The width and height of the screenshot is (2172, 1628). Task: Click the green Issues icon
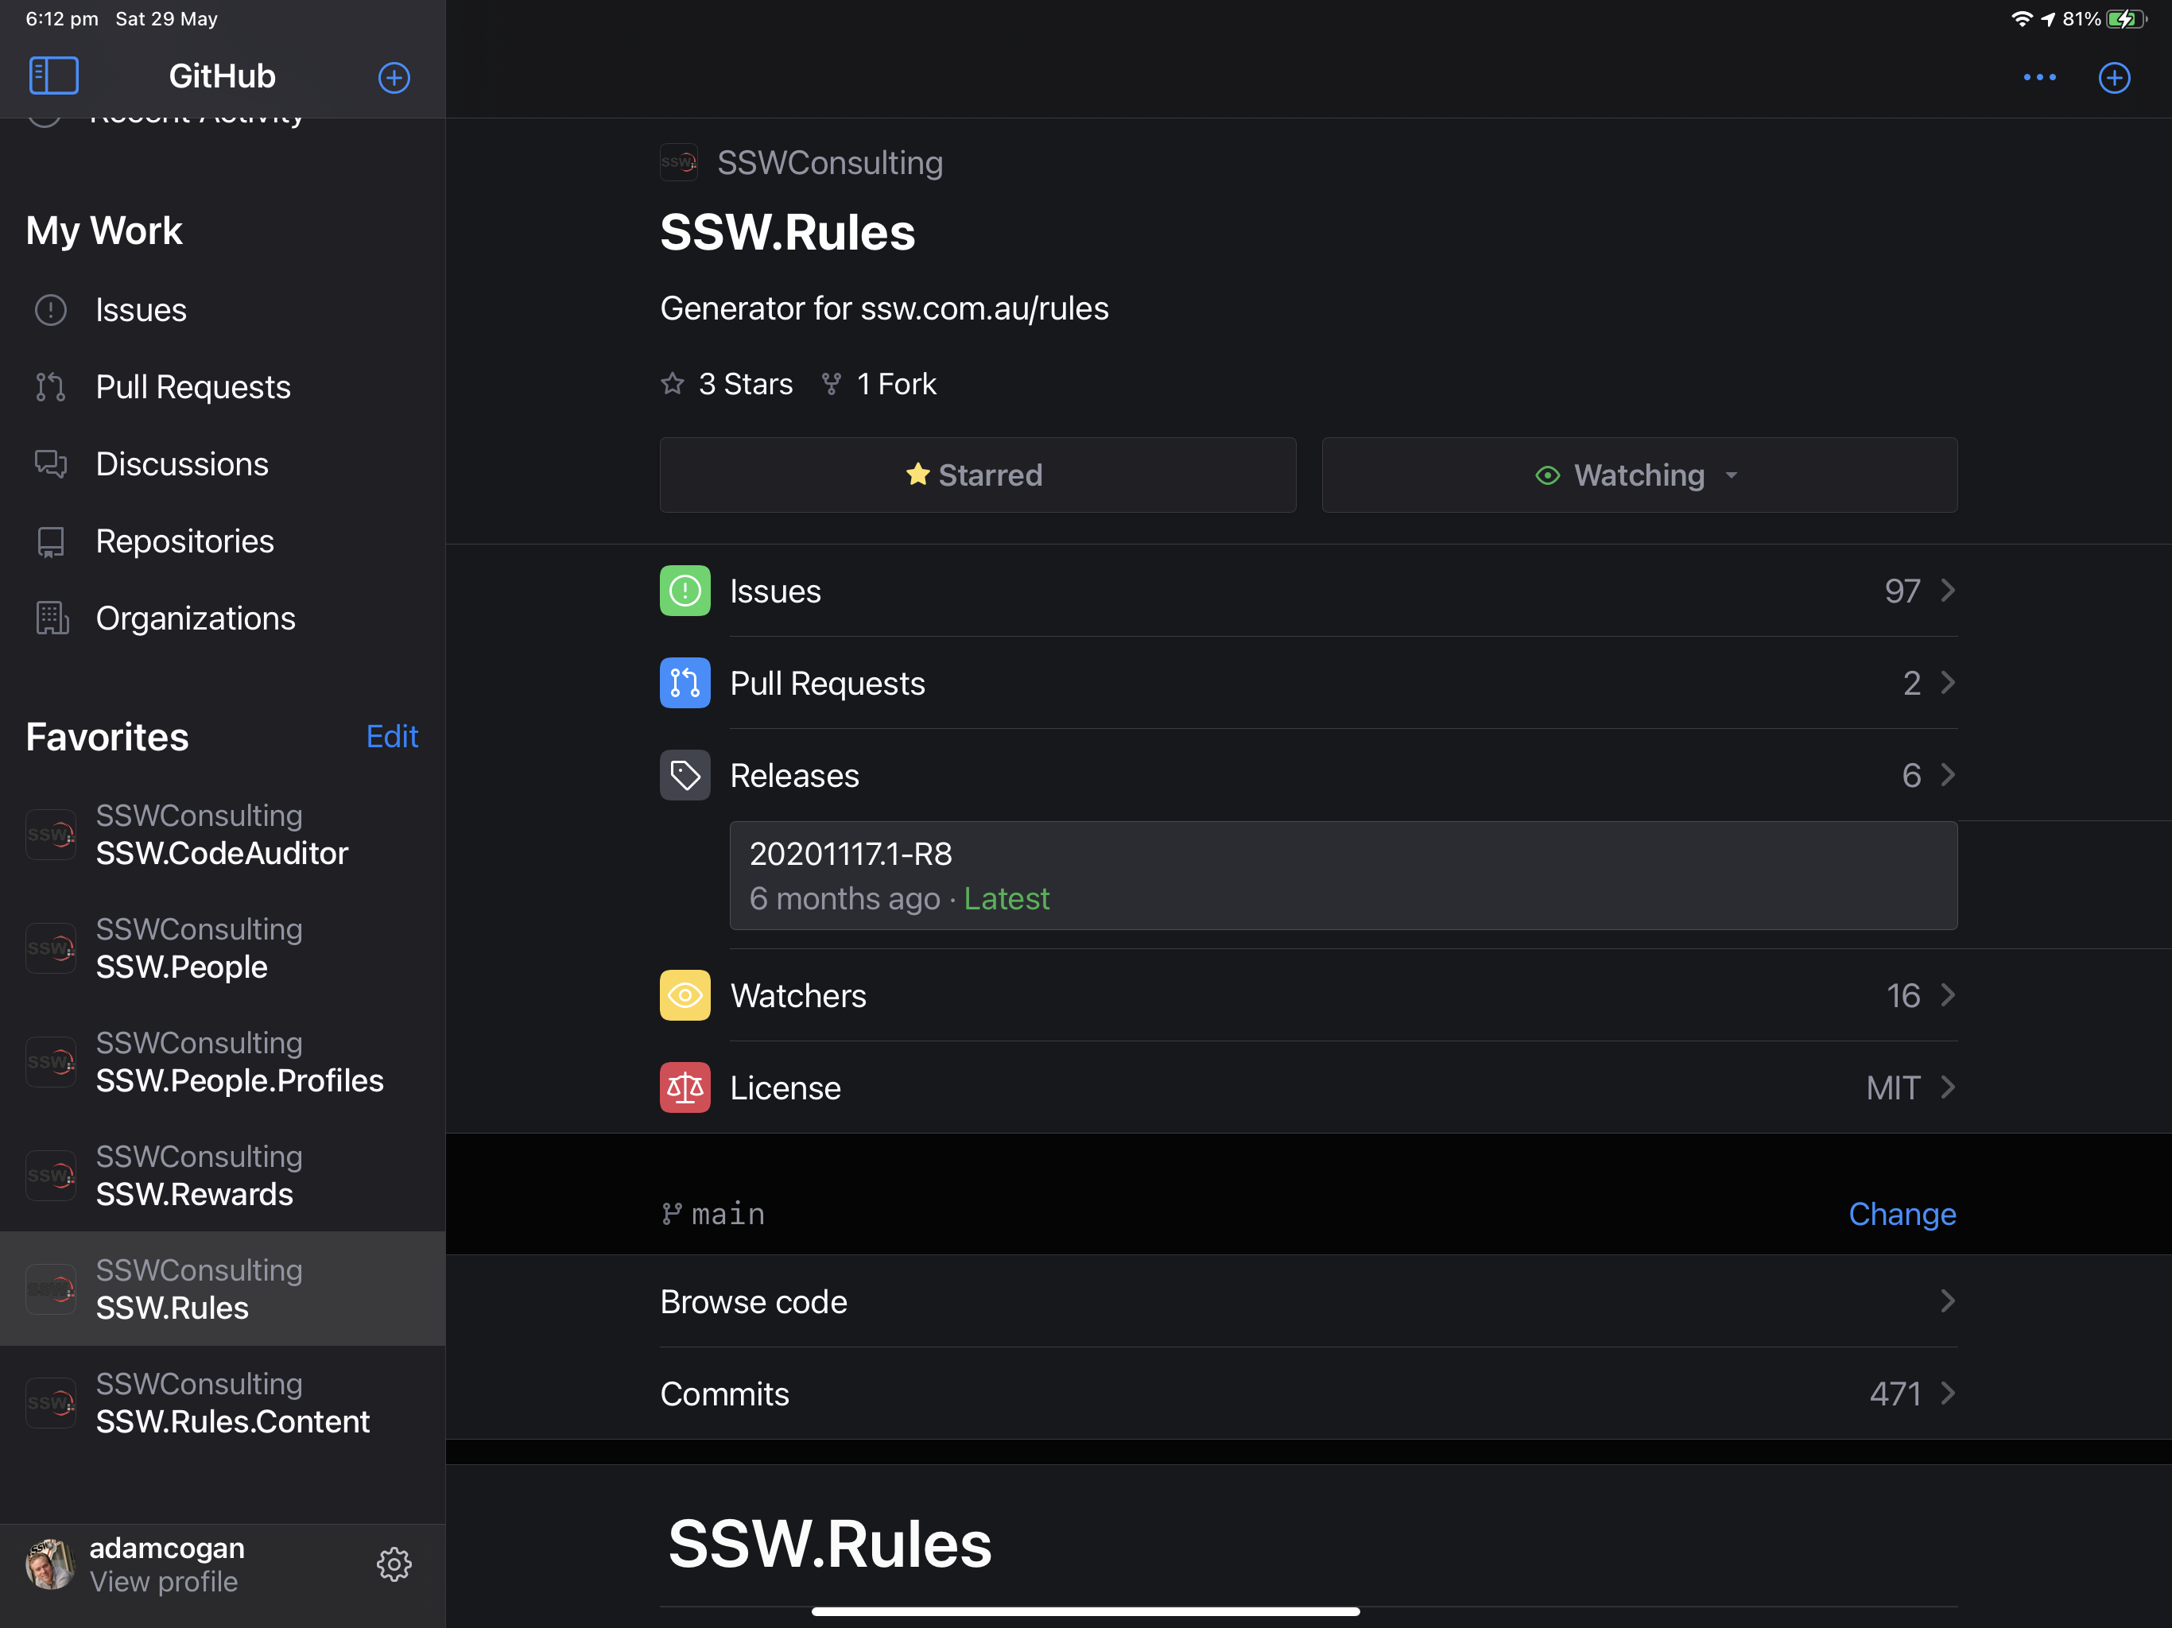coord(685,590)
